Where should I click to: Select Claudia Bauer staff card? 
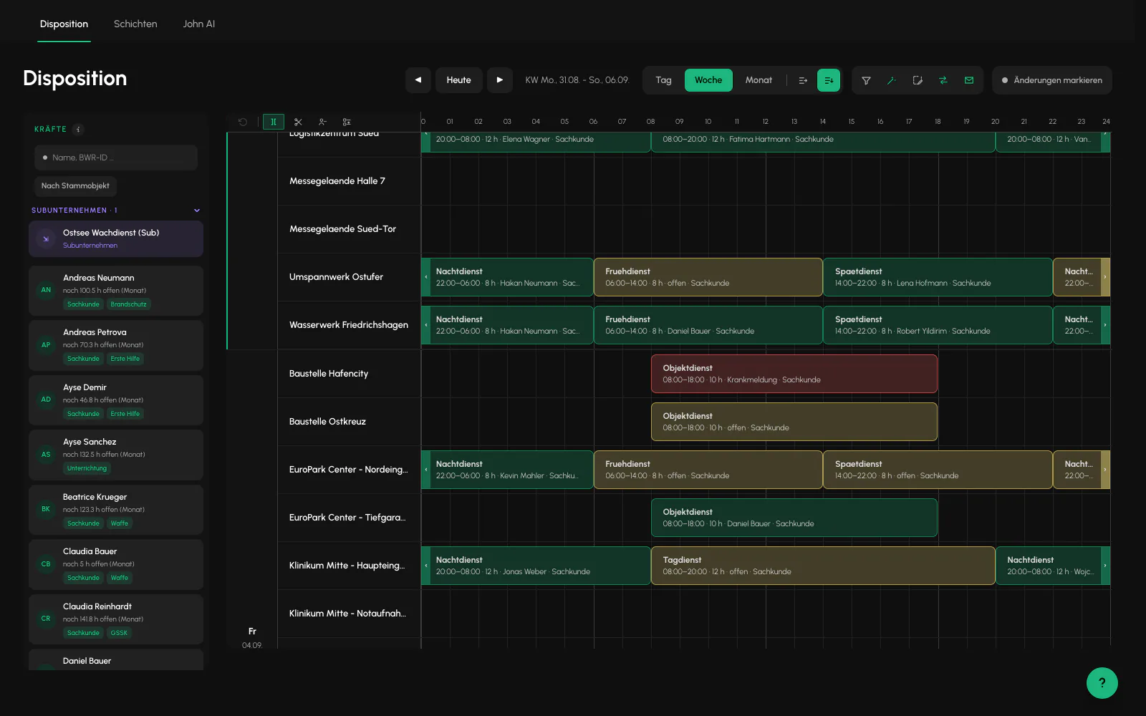[x=116, y=564]
